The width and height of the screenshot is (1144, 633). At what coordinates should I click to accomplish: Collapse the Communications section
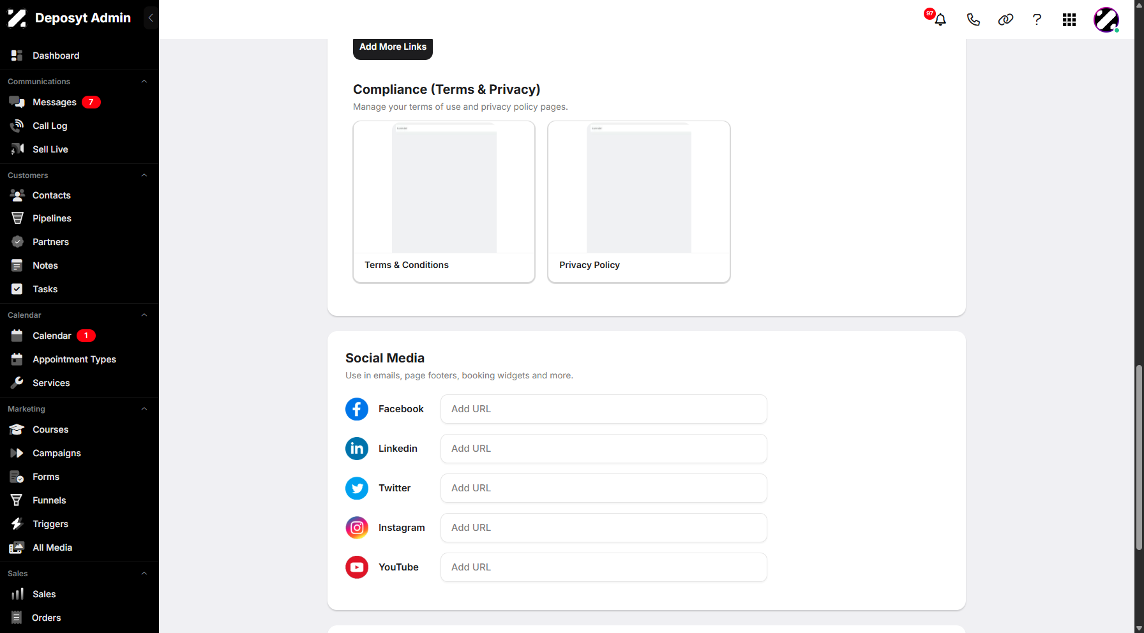tap(144, 82)
